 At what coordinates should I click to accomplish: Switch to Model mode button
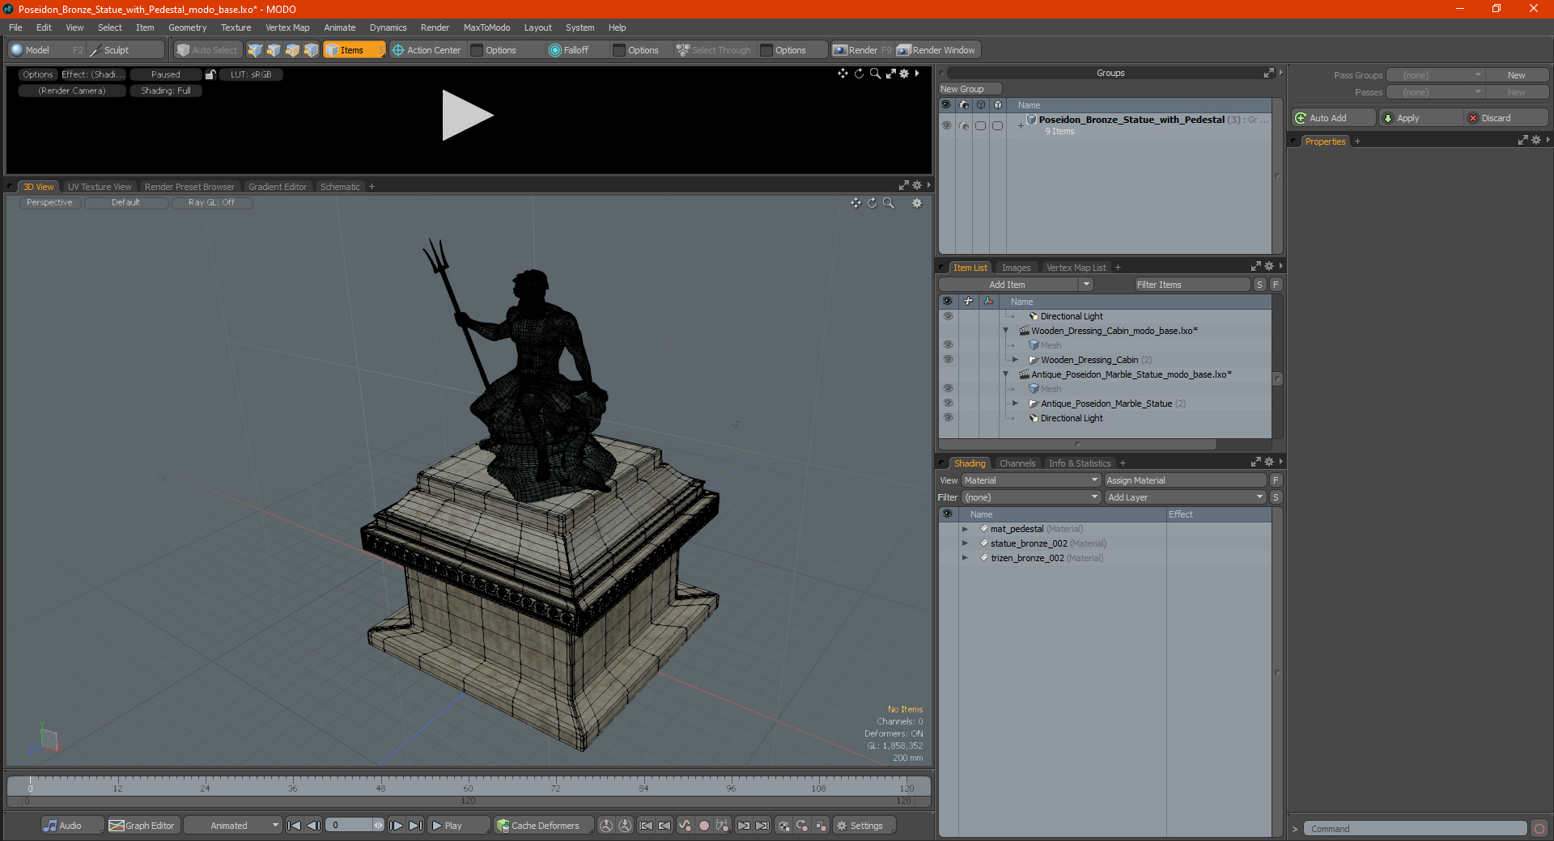pyautogui.click(x=45, y=50)
